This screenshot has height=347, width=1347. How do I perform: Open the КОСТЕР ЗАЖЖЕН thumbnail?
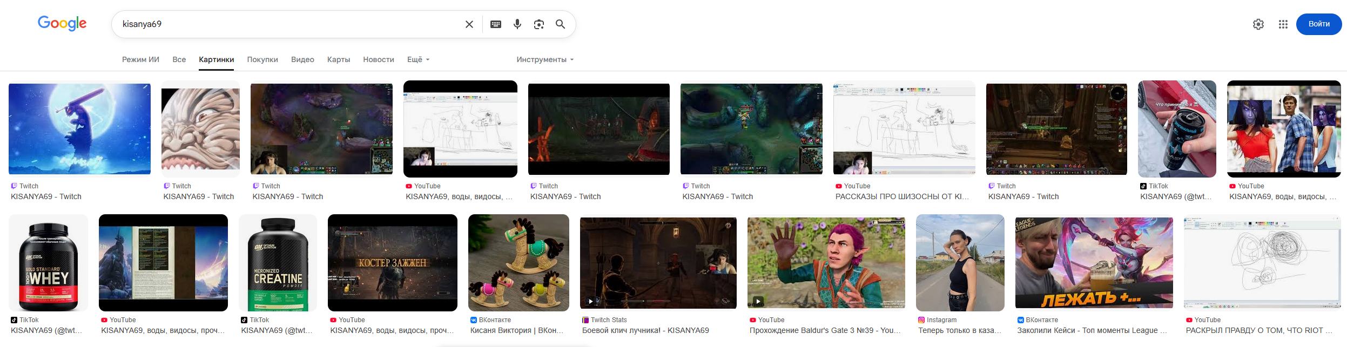tap(393, 263)
